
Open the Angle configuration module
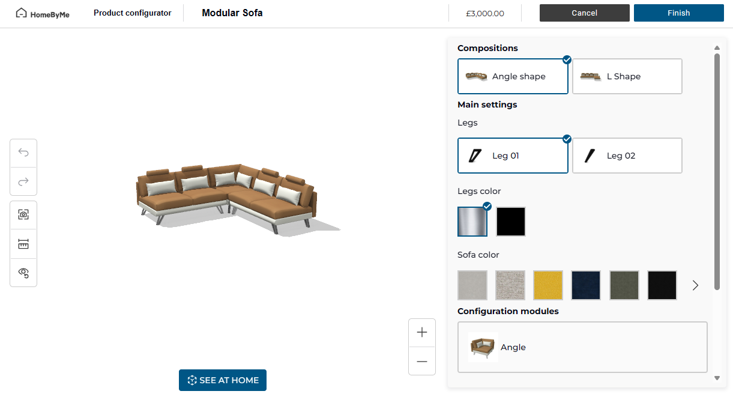click(x=582, y=347)
